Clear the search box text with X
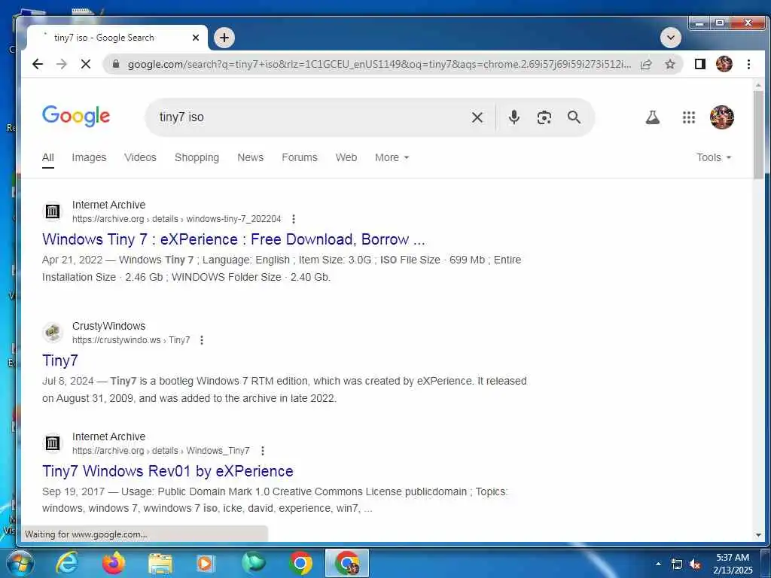 477,117
